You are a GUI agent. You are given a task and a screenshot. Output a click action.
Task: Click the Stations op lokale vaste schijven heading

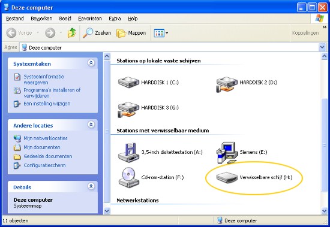coord(158,60)
